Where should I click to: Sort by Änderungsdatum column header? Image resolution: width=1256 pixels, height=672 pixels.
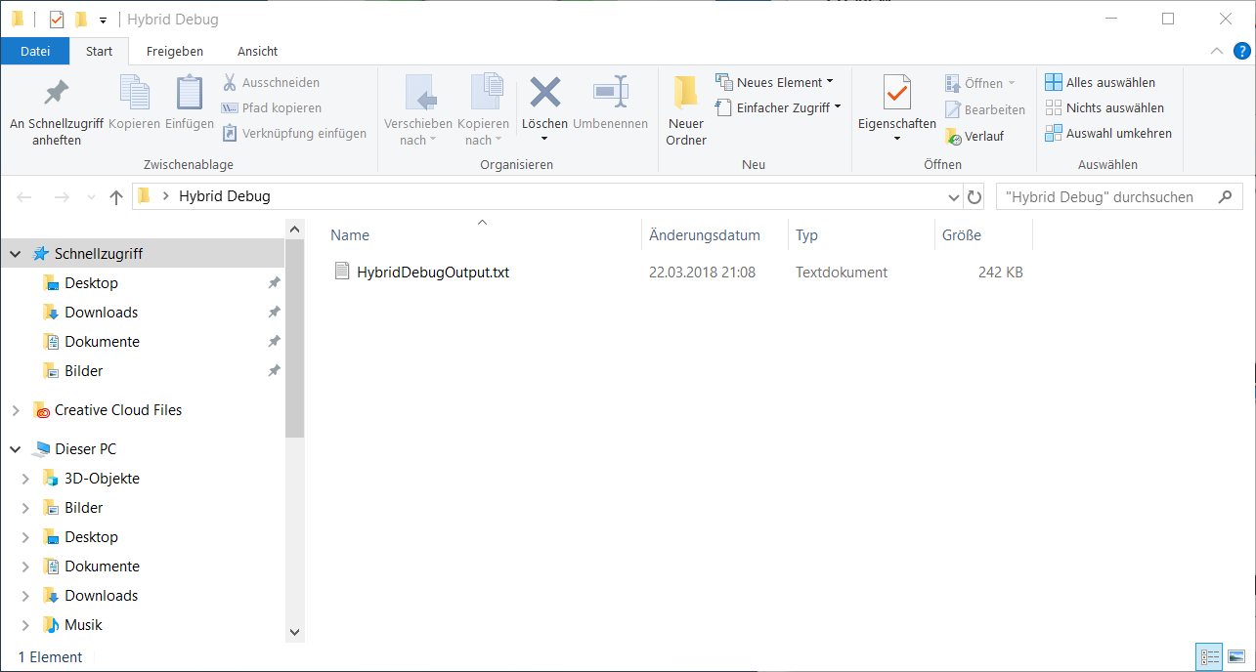[715, 234]
